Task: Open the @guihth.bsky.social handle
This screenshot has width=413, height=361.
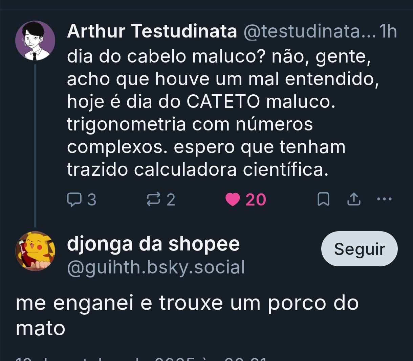Action: click(x=156, y=267)
